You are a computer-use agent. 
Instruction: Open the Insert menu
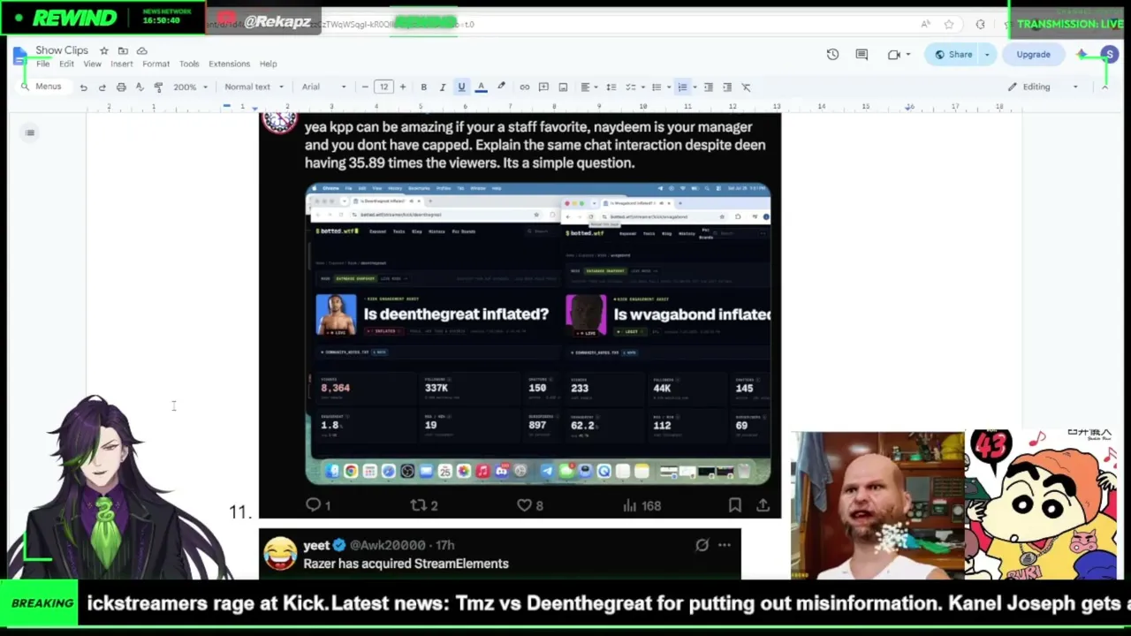[122, 64]
